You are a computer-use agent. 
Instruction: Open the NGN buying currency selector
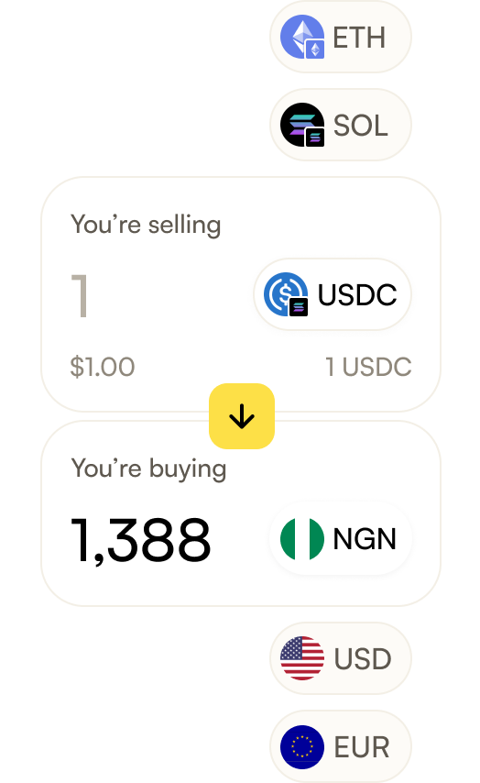[x=341, y=539]
